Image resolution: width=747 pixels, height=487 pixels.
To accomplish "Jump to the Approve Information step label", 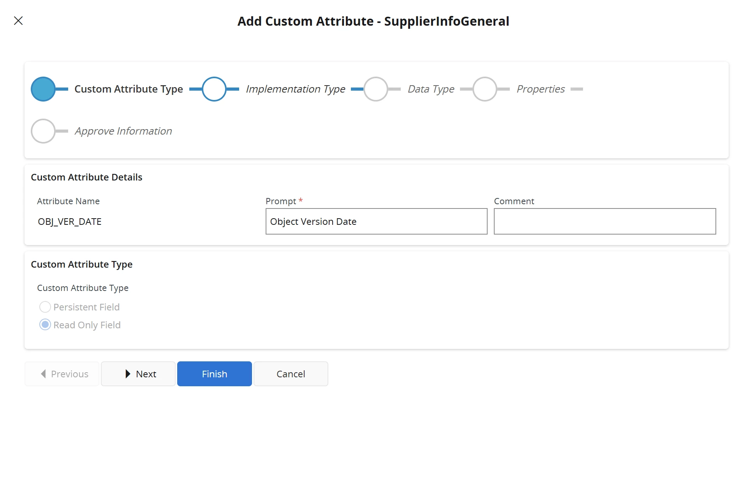I will [123, 131].
